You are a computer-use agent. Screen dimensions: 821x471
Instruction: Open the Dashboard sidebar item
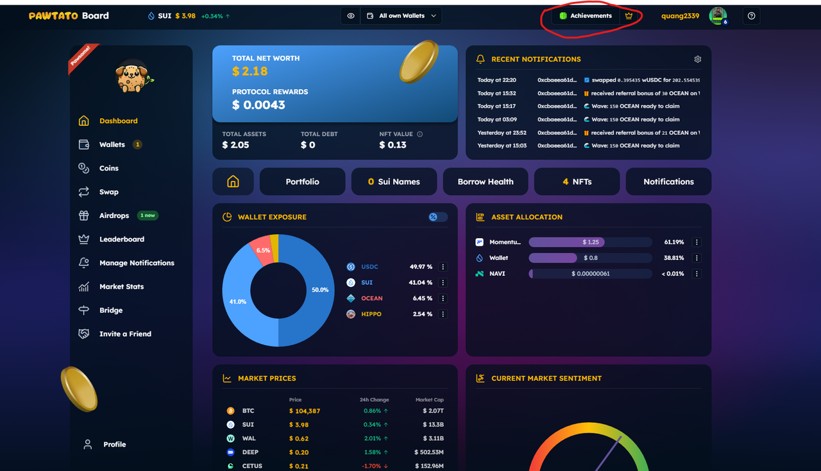click(118, 121)
